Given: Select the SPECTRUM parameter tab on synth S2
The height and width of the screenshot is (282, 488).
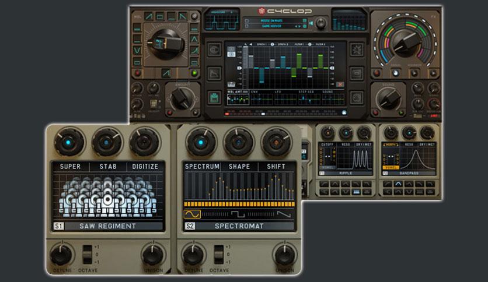Looking at the screenshot, I should pyautogui.click(x=203, y=167).
